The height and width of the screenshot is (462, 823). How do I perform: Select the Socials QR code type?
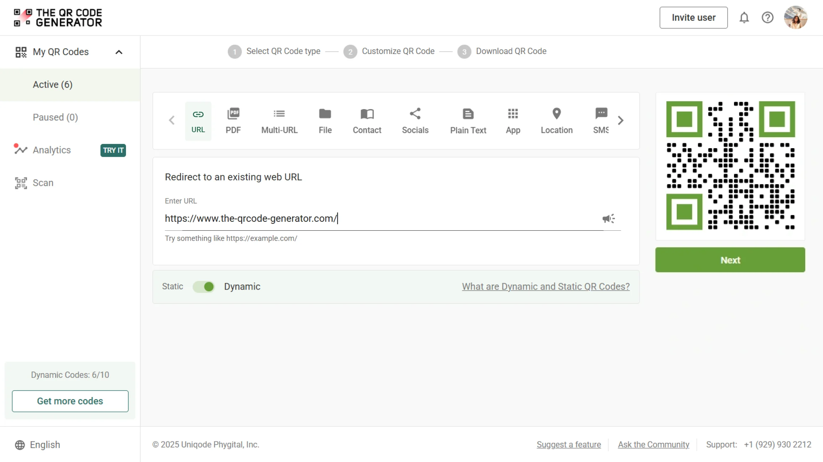(x=415, y=121)
